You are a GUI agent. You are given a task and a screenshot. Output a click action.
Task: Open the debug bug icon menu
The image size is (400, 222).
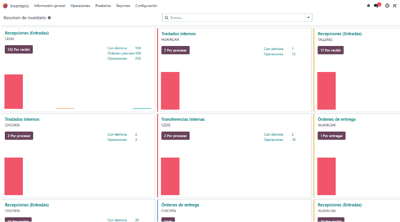pyautogui.click(x=368, y=6)
